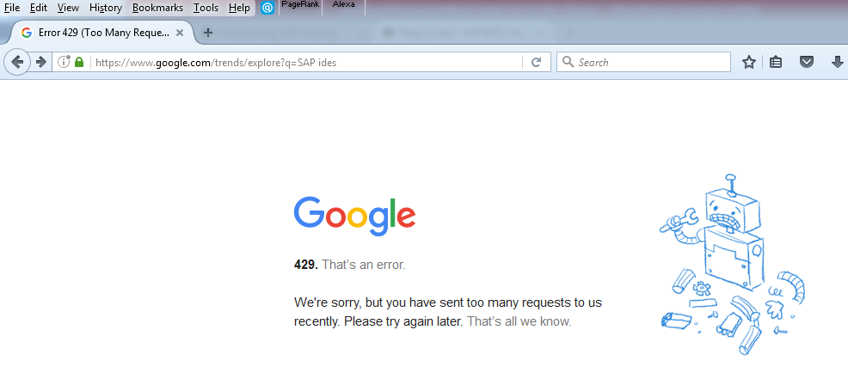Screen dimensions: 848x391
Task: Click the search magnifier icon
Action: [568, 62]
